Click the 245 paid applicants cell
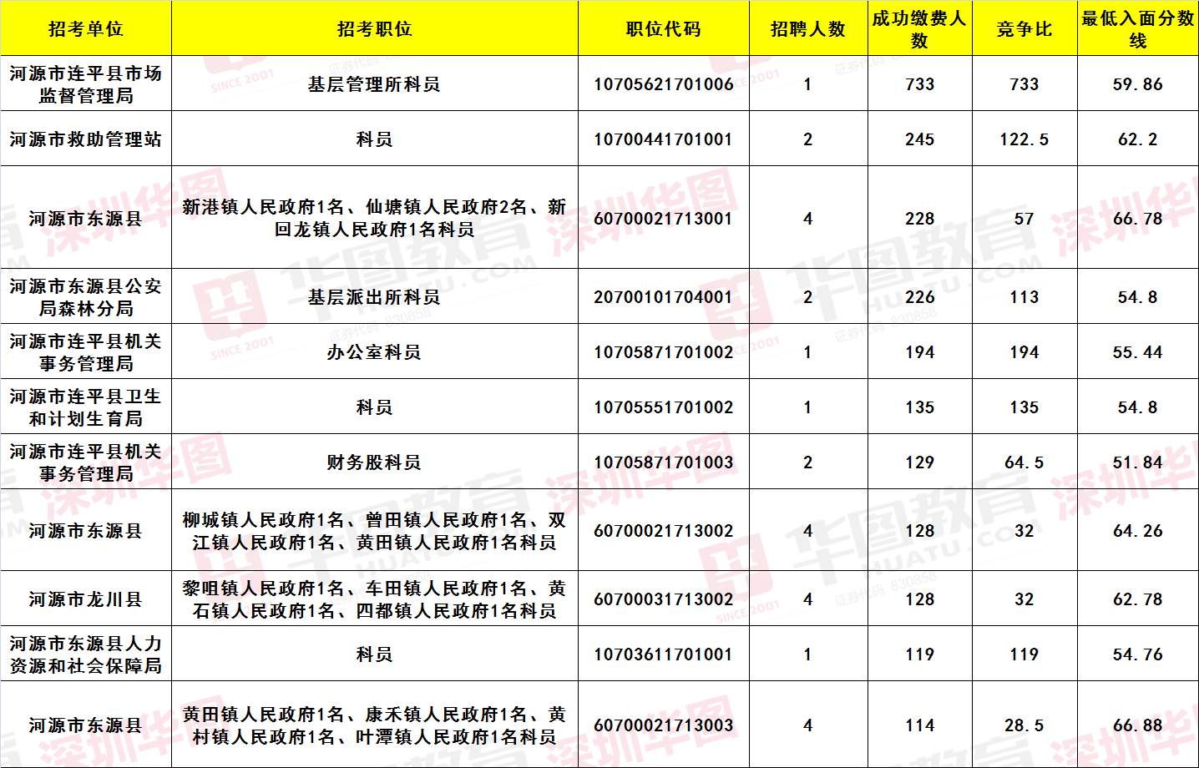 click(x=920, y=139)
